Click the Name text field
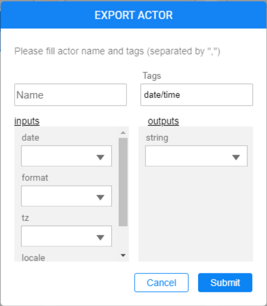 pos(71,95)
